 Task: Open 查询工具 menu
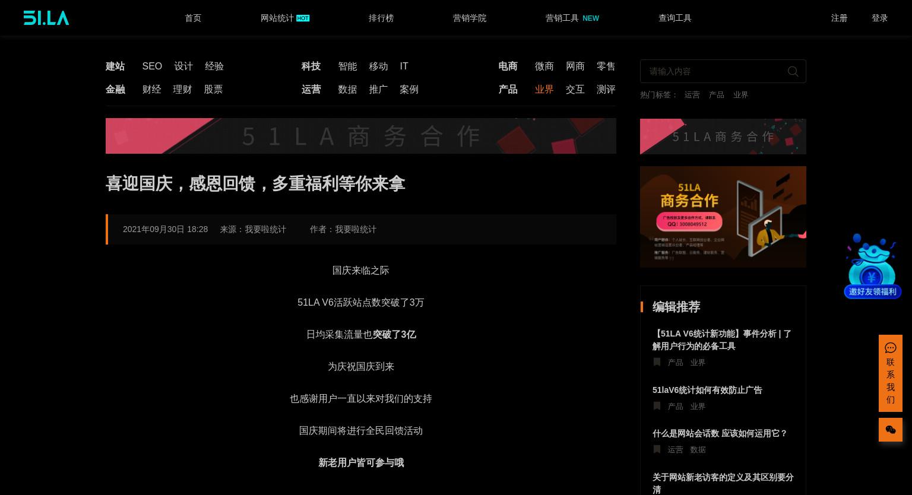coord(675,18)
